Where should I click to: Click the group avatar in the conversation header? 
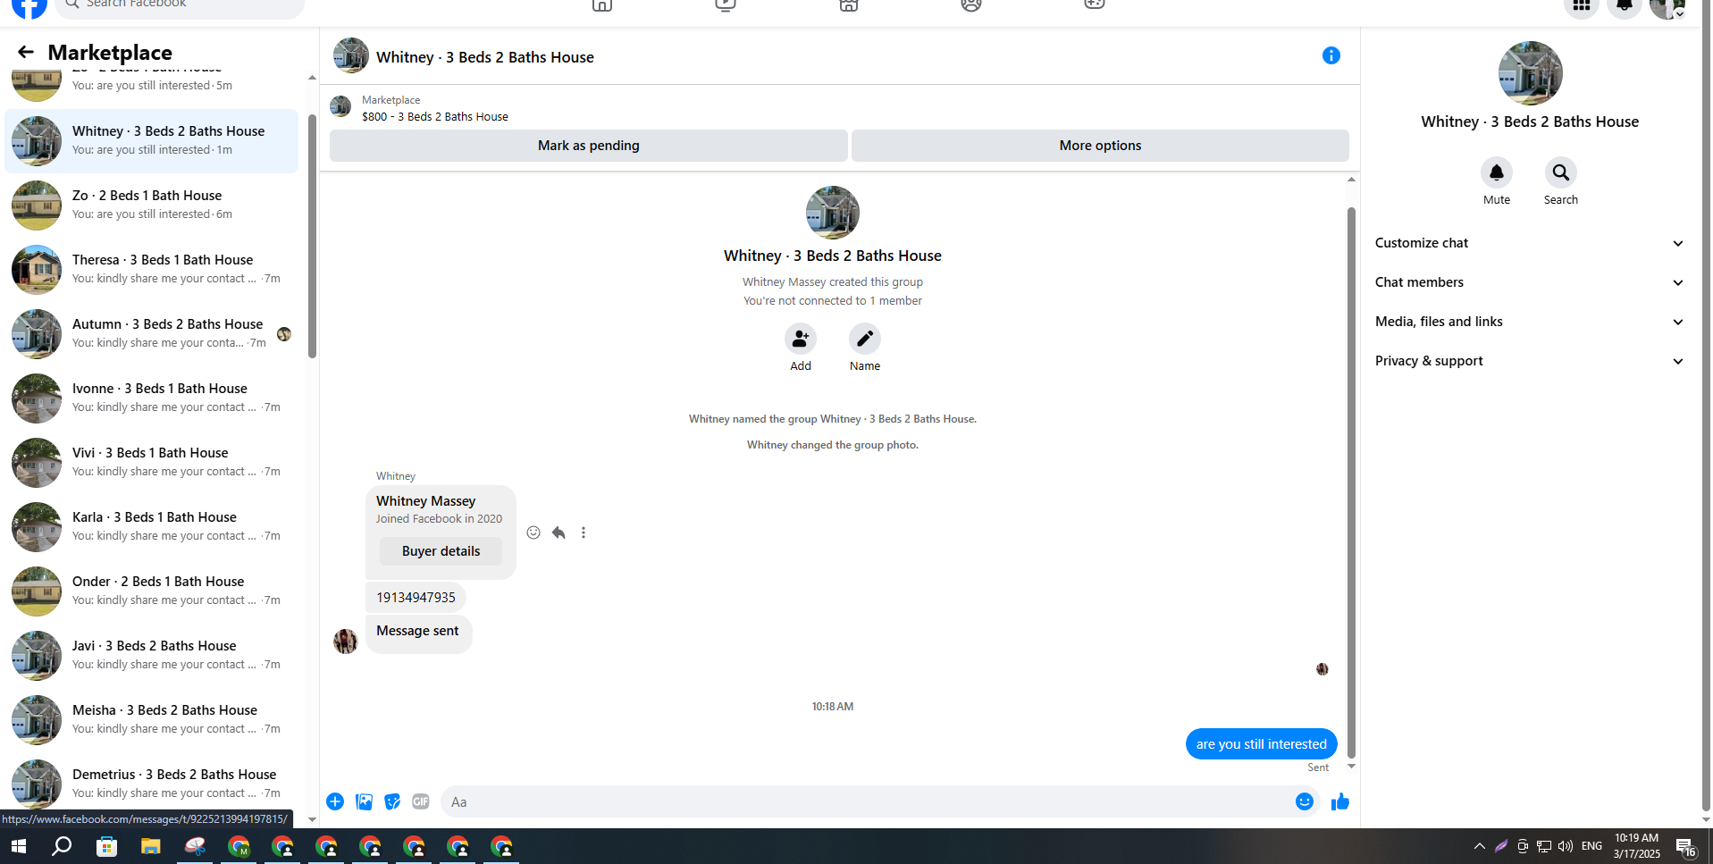coord(350,55)
